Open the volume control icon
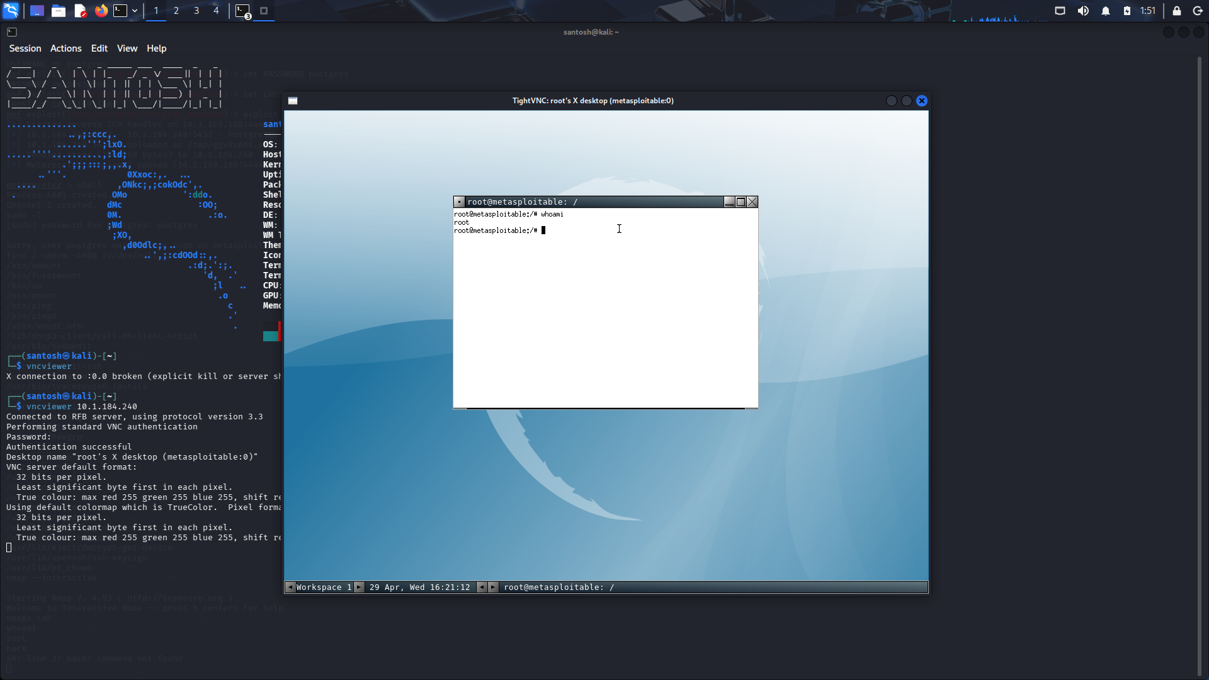Viewport: 1209px width, 680px height. tap(1083, 11)
